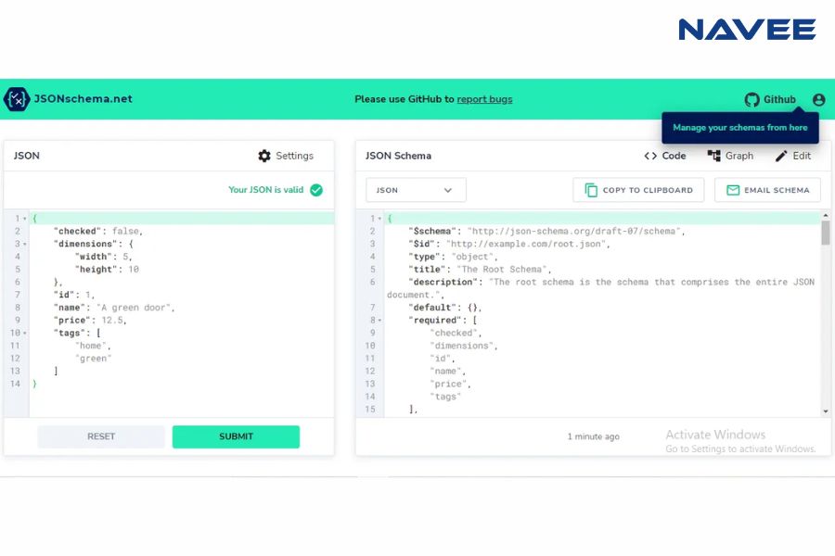Collapse line 1 fold arrow in schema editor
The image size is (835, 556).
pos(379,219)
